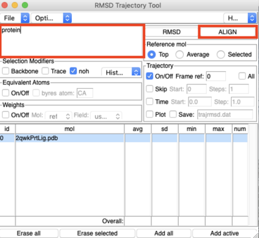
Task: Uncheck the noh selection modifier
Action: coord(73,71)
